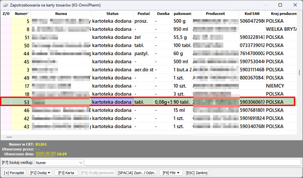Click the [+] Porządek button
Viewport: 303px width, 178px height.
[14, 173]
